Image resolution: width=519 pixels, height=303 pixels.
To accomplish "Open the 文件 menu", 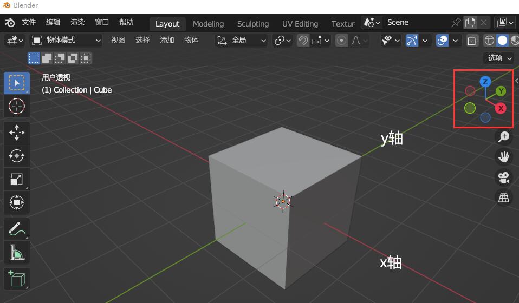I will coord(29,23).
